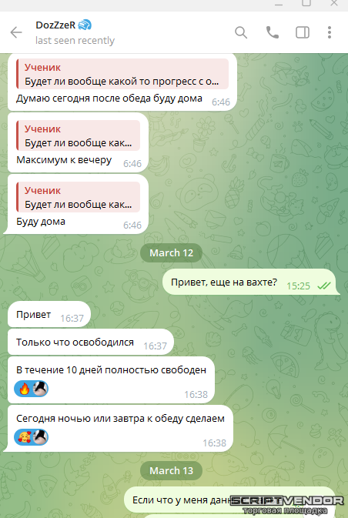Click reactor avatar beside the hearts-face emoji

40,437
